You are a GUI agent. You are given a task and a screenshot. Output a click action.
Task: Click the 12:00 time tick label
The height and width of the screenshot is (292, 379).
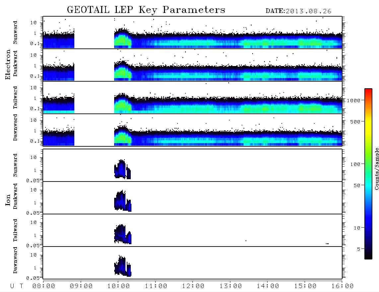point(193,286)
